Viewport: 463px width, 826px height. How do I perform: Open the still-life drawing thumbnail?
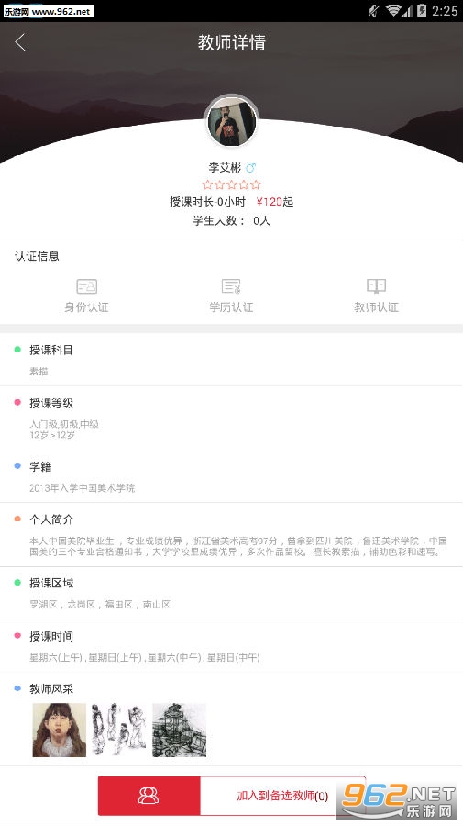[x=179, y=731]
